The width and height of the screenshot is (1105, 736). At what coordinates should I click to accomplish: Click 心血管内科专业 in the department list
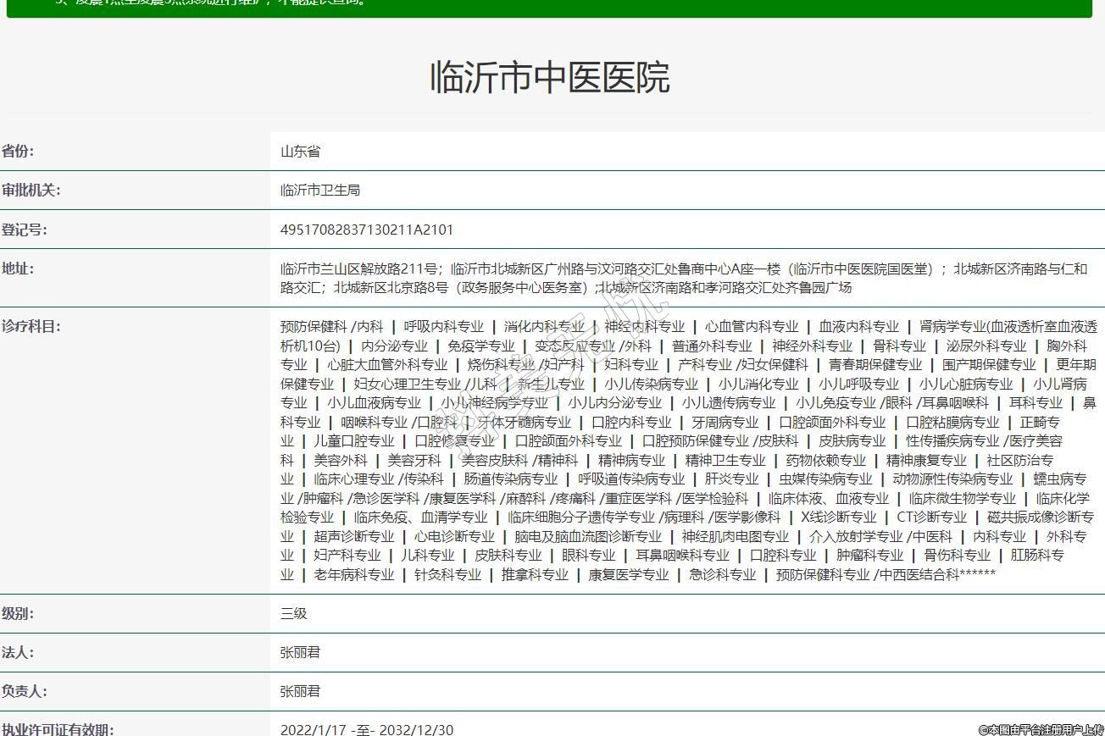coord(751,326)
